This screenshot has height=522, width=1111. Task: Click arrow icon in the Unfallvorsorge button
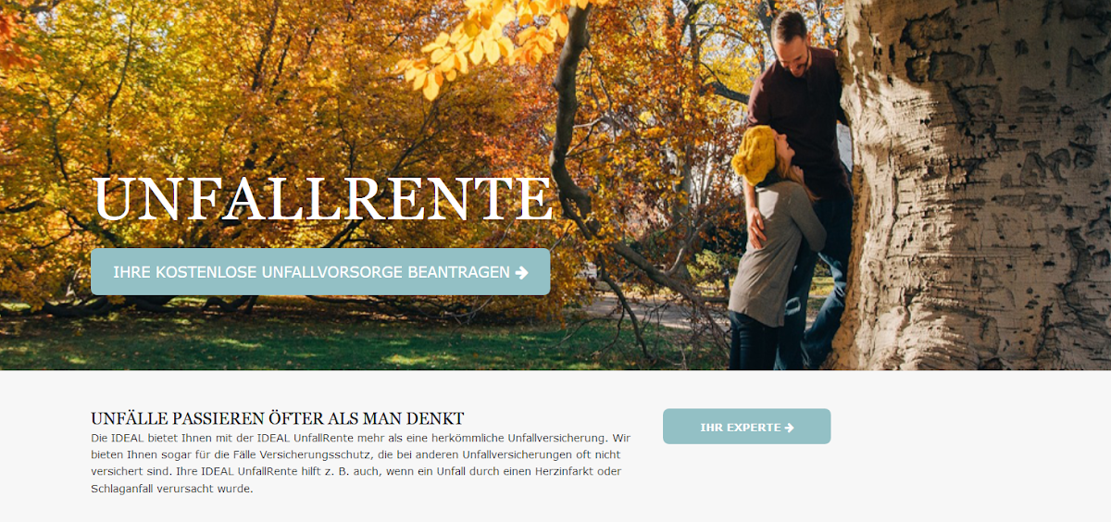pos(521,272)
